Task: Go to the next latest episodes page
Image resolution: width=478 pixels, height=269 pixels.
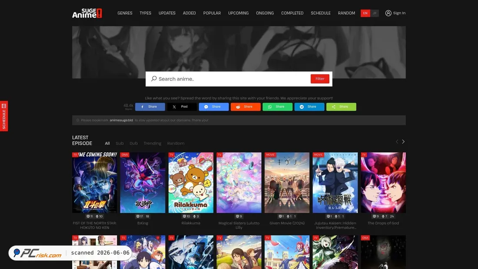Action: pos(403,142)
